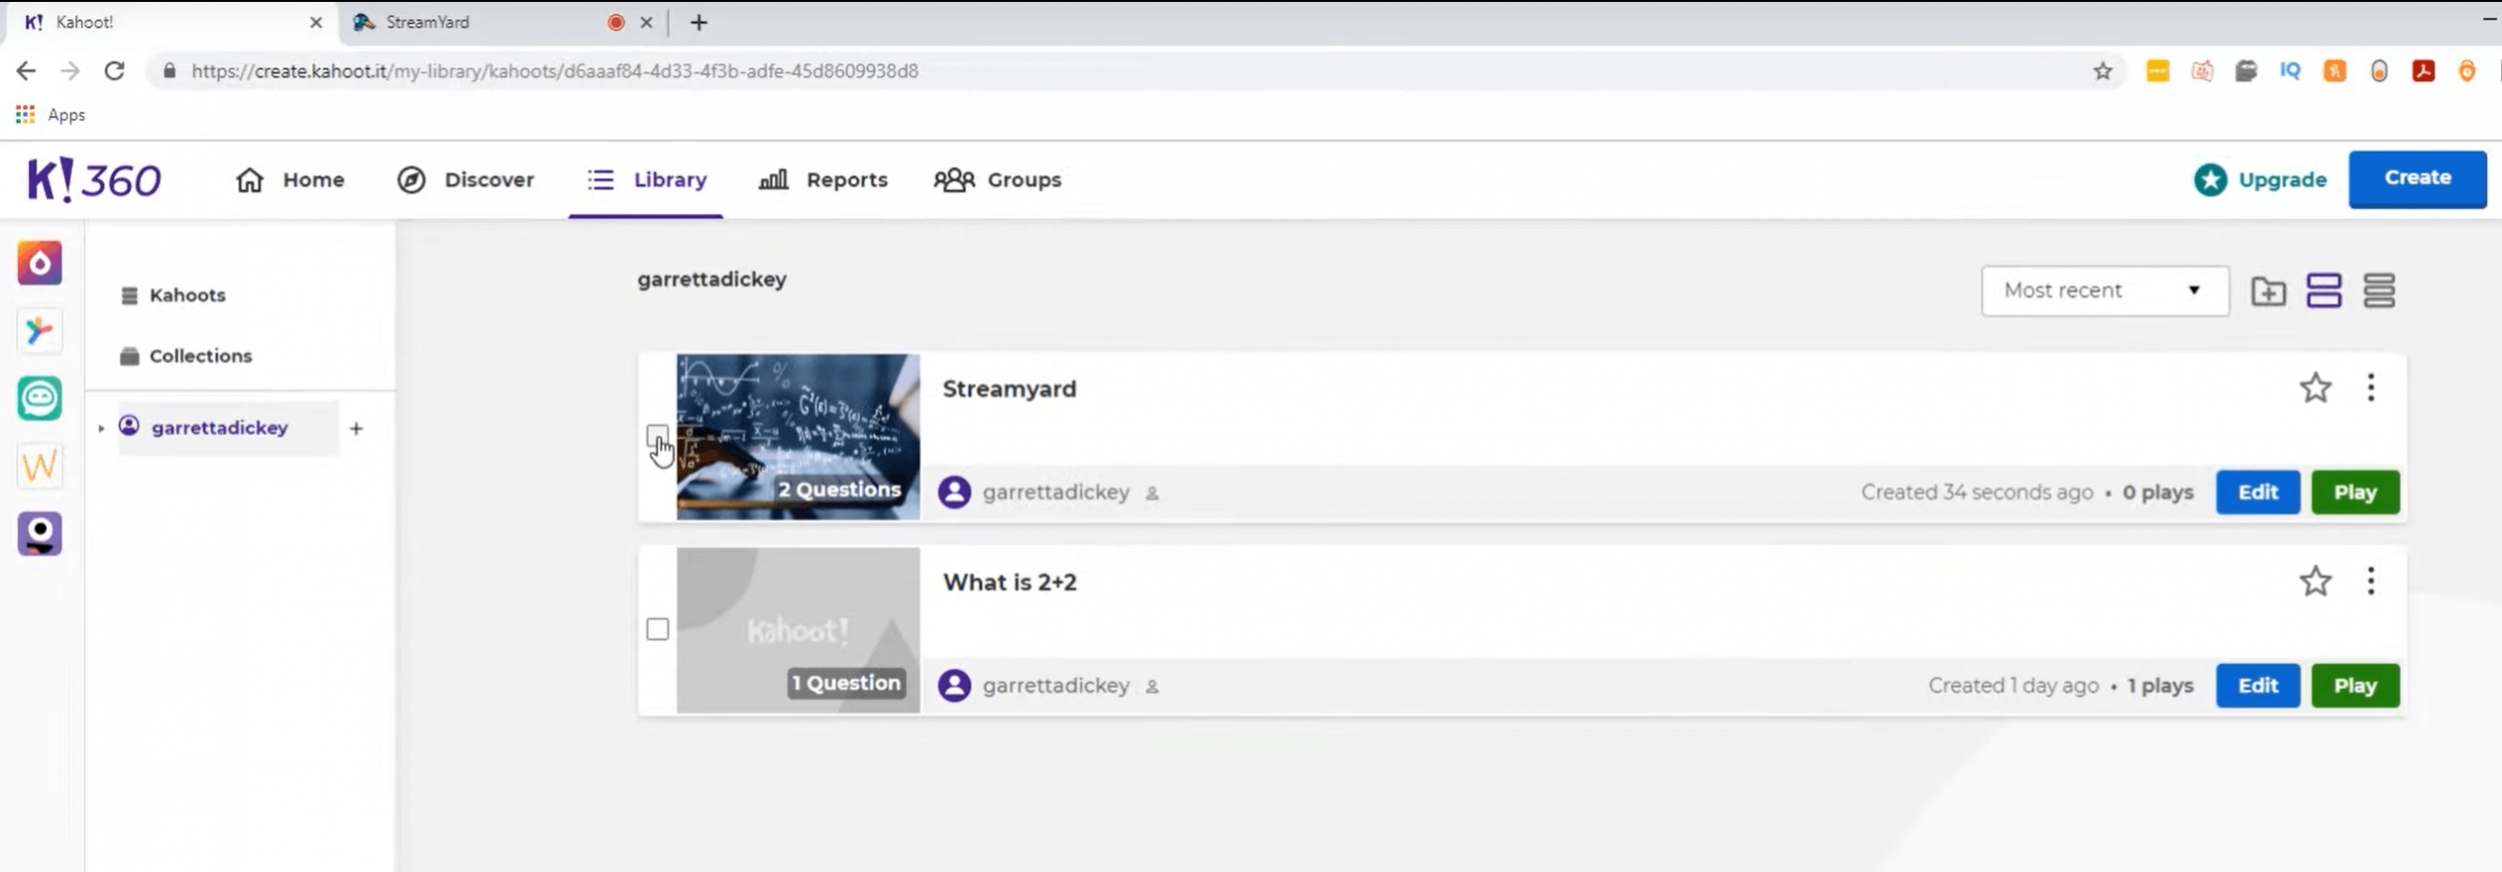Check the Streamyard kahoot checkbox
This screenshot has height=872, width=2502.
(657, 436)
